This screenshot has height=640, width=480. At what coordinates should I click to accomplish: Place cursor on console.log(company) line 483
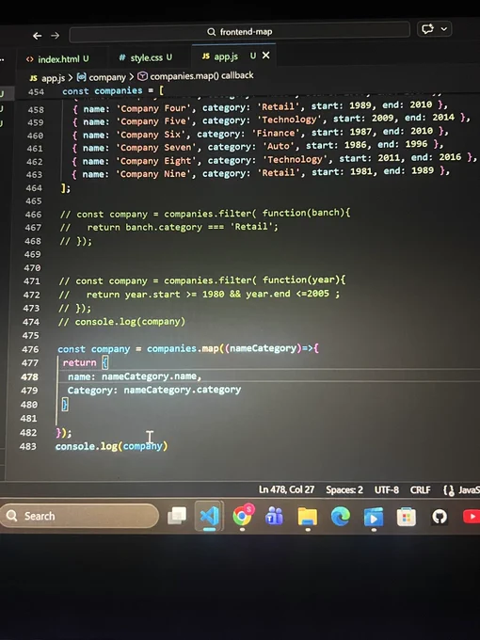tap(111, 446)
